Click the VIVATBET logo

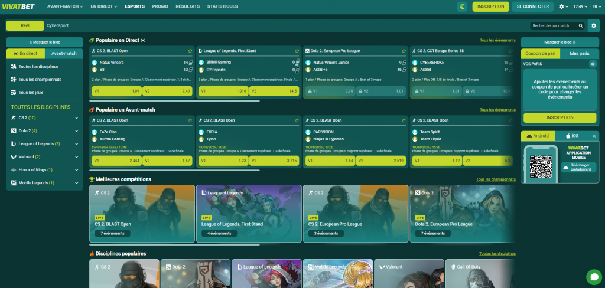(20, 6)
